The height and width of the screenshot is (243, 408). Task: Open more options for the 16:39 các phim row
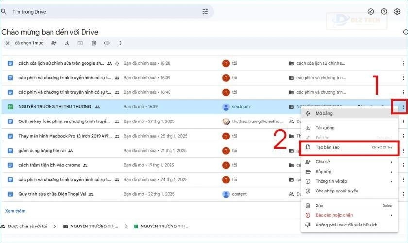(403, 78)
